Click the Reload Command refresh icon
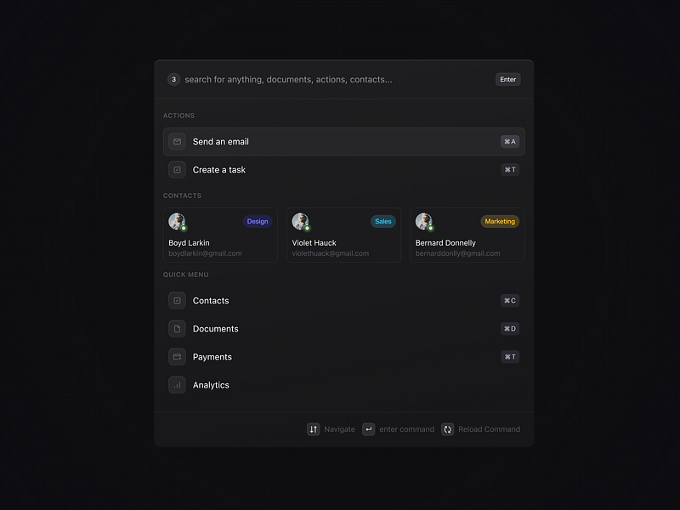Image resolution: width=680 pixels, height=510 pixels. (x=447, y=429)
